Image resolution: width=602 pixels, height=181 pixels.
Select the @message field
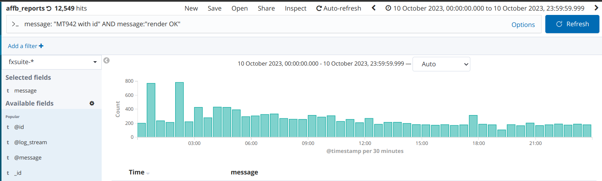[x=28, y=158]
